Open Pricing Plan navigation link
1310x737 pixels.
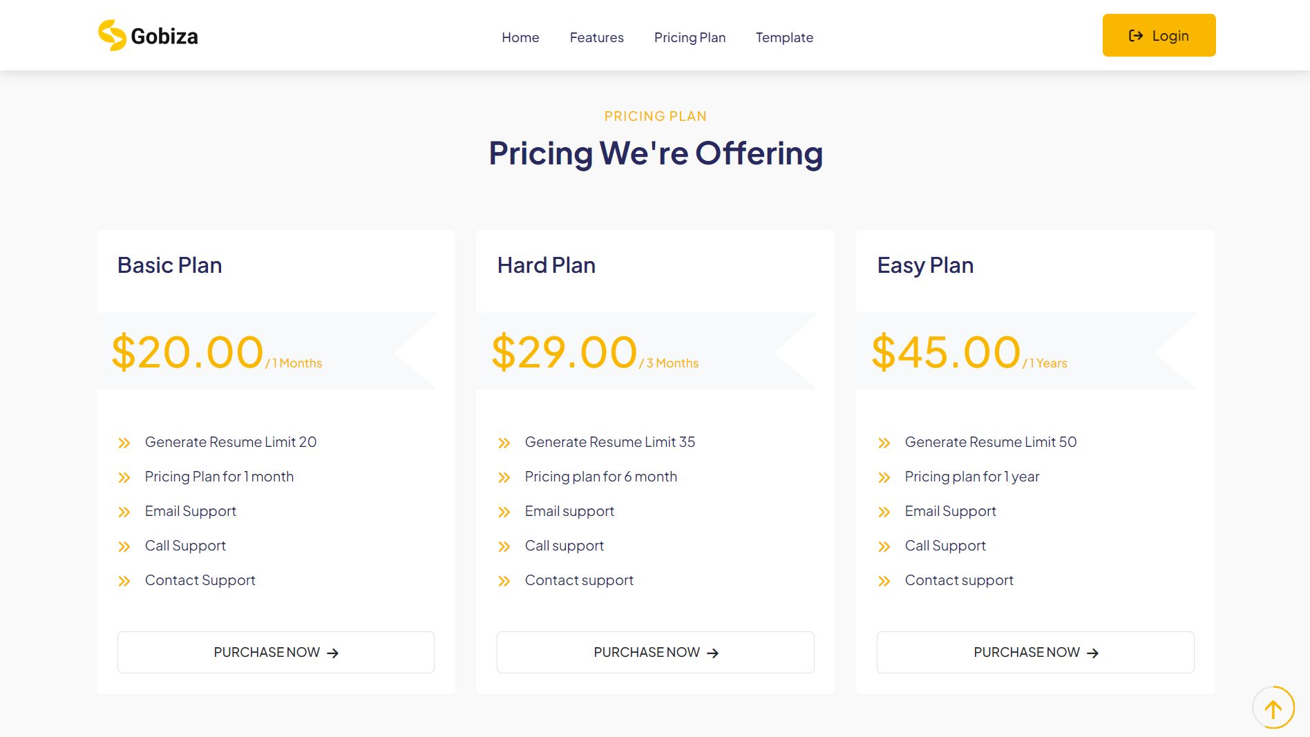click(x=690, y=37)
